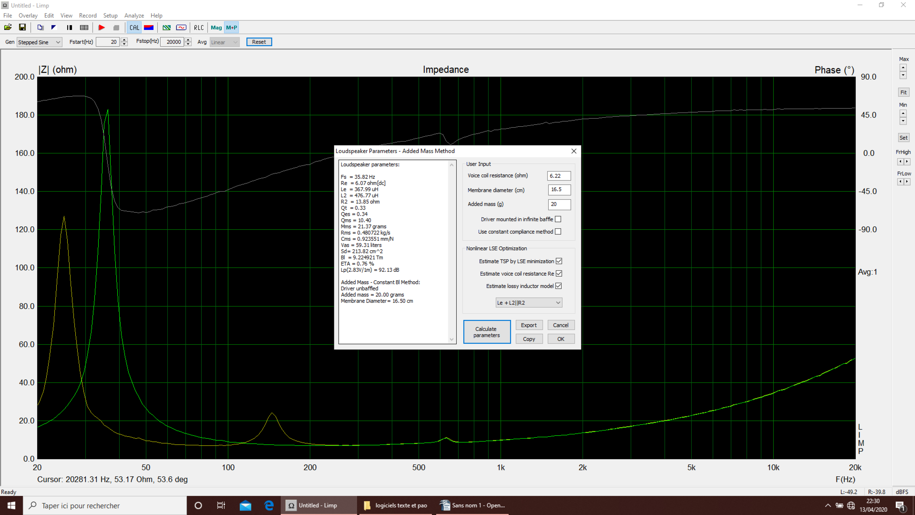Click the pause bars toolbar icon

tap(70, 27)
